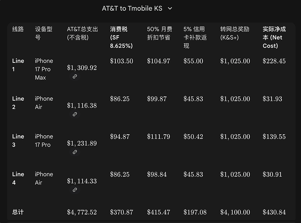Open the link icon under $1,114.33
This screenshot has height=223, width=301.
click(75, 190)
